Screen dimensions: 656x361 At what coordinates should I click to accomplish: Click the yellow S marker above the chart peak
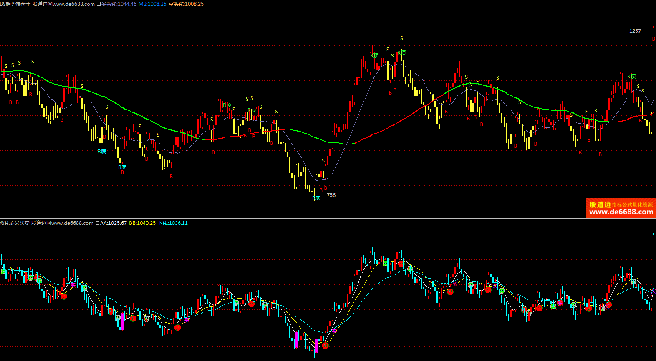[x=401, y=38]
